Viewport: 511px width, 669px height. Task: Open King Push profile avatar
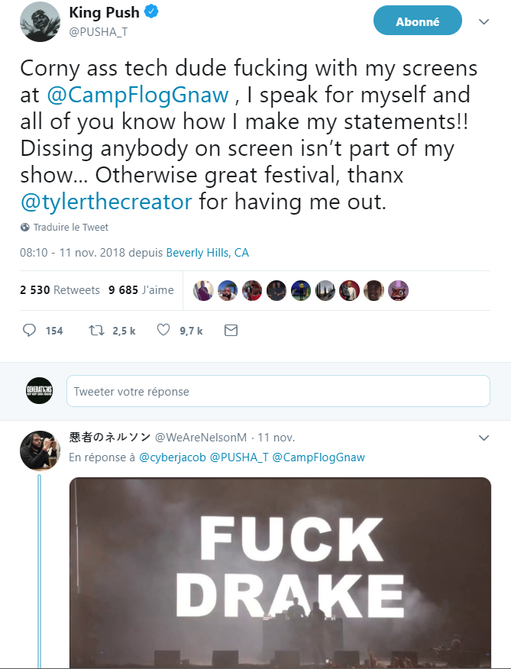point(40,21)
